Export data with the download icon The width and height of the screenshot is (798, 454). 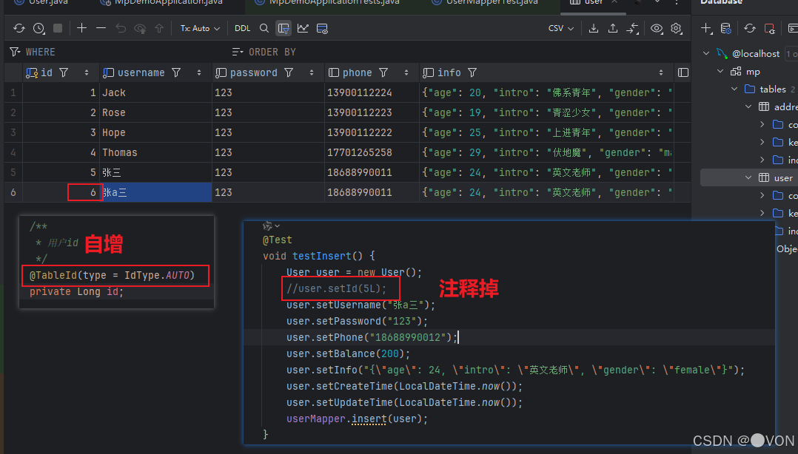click(594, 29)
